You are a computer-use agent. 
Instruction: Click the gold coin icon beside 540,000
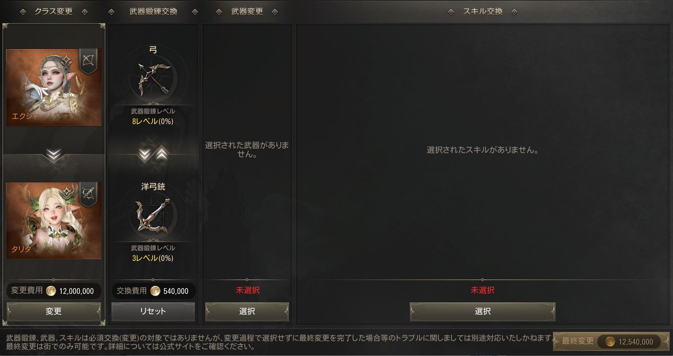(155, 291)
